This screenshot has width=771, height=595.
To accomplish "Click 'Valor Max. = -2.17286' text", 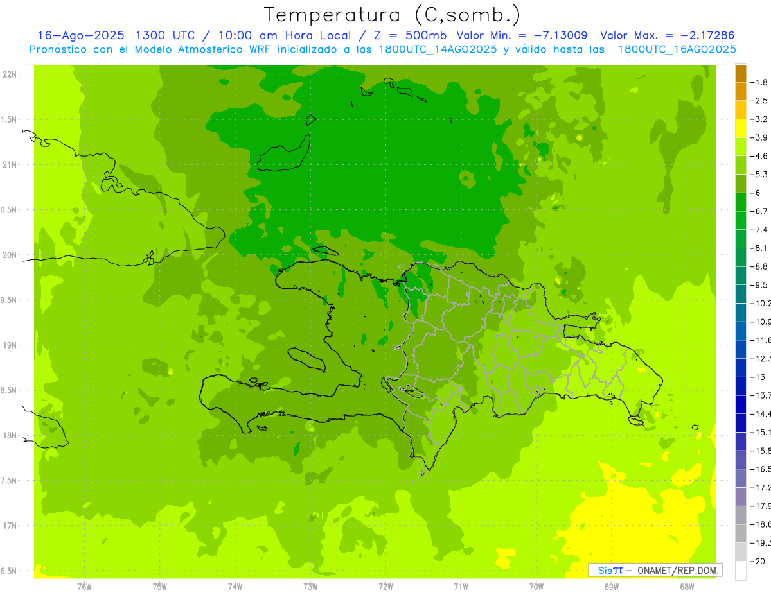I will pos(667,35).
